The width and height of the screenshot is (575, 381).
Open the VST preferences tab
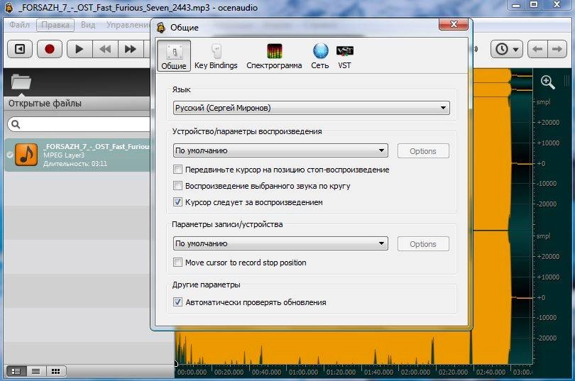pos(345,55)
